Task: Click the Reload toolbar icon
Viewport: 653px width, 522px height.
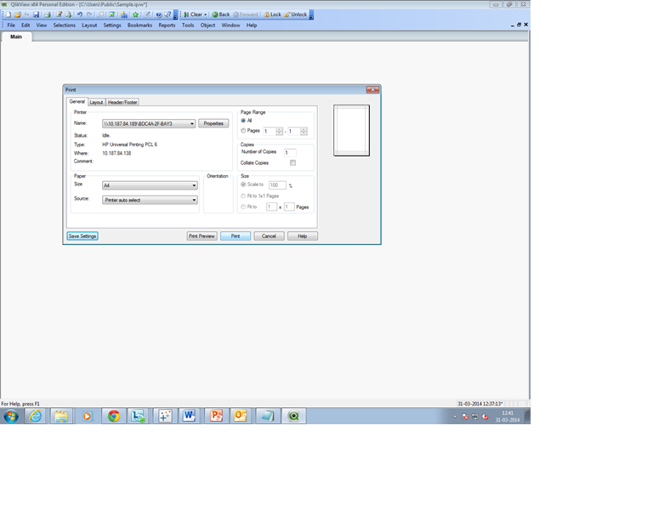Action: click(69, 14)
